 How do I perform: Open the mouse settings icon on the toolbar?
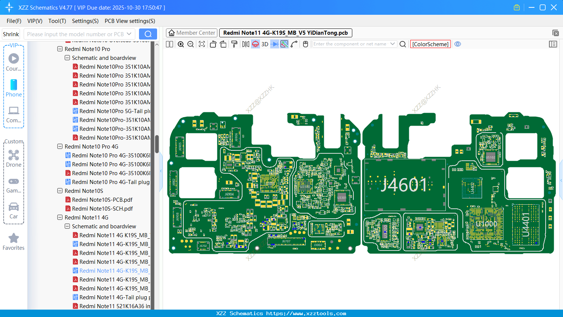[x=305, y=44]
